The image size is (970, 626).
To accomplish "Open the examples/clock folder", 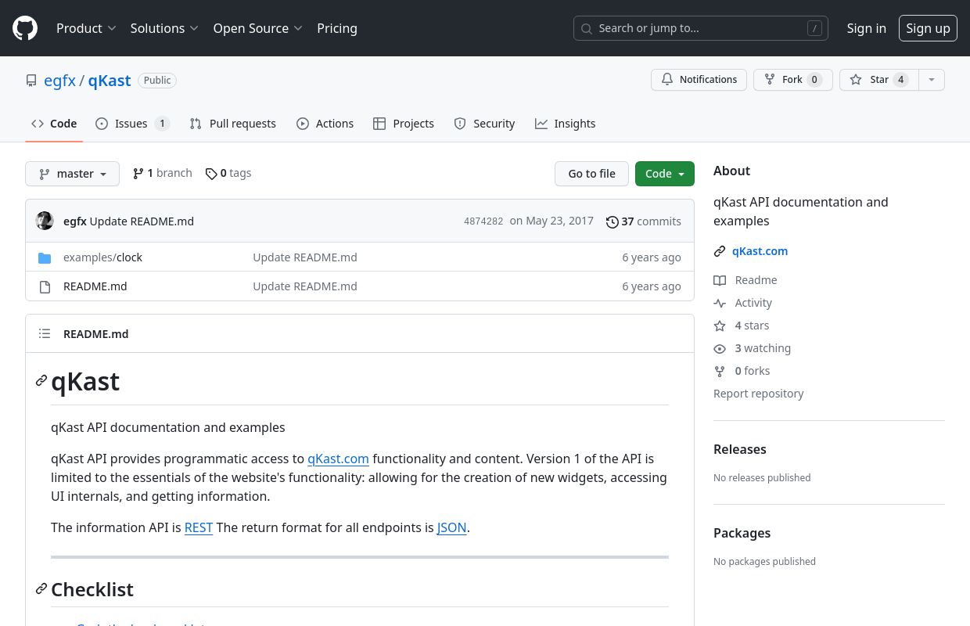I will click(102, 257).
